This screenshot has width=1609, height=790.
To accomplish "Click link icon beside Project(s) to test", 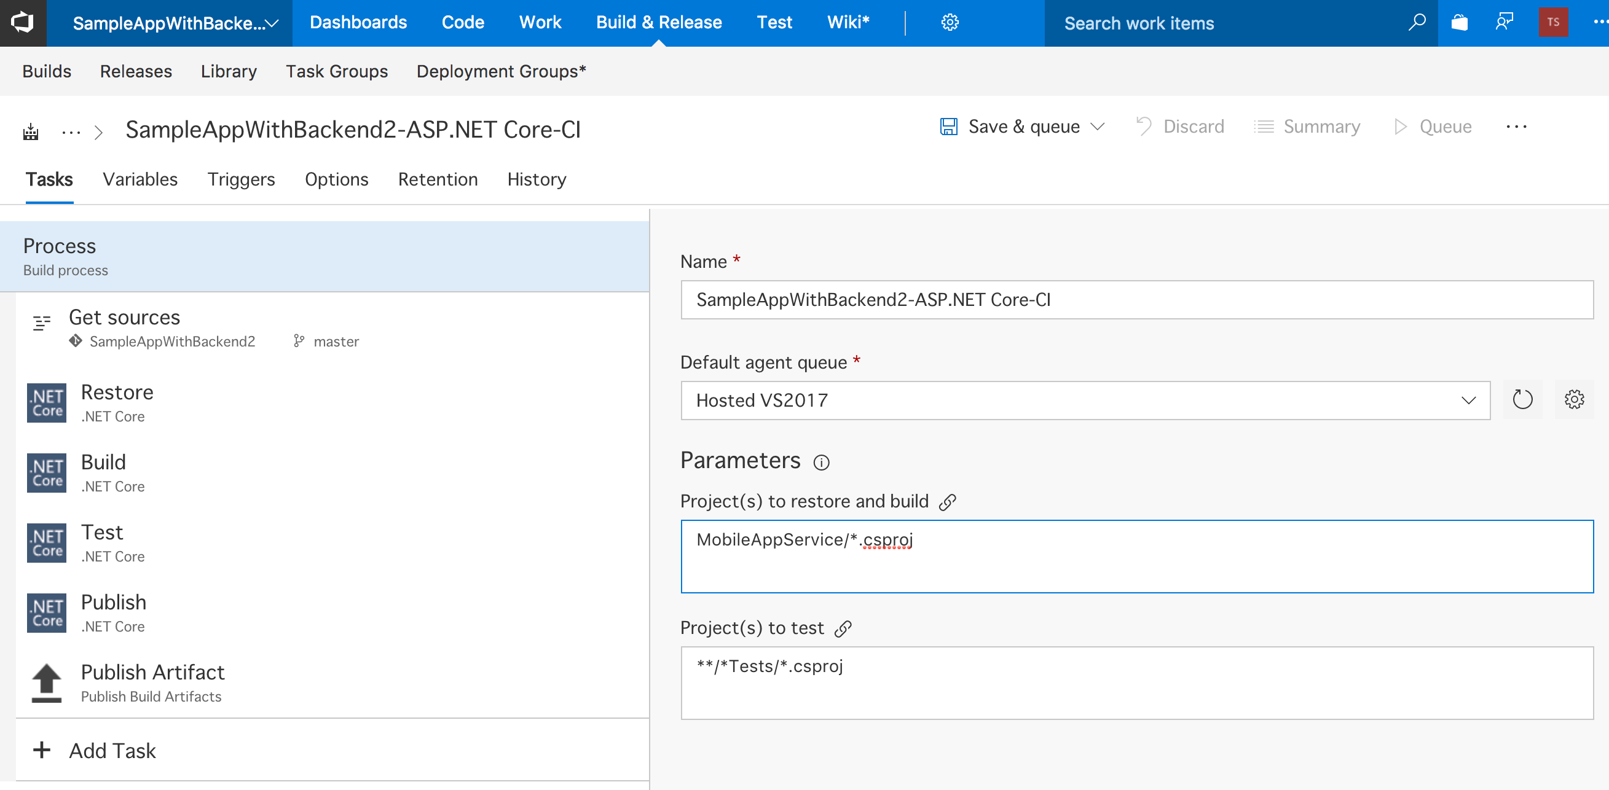I will point(843,629).
